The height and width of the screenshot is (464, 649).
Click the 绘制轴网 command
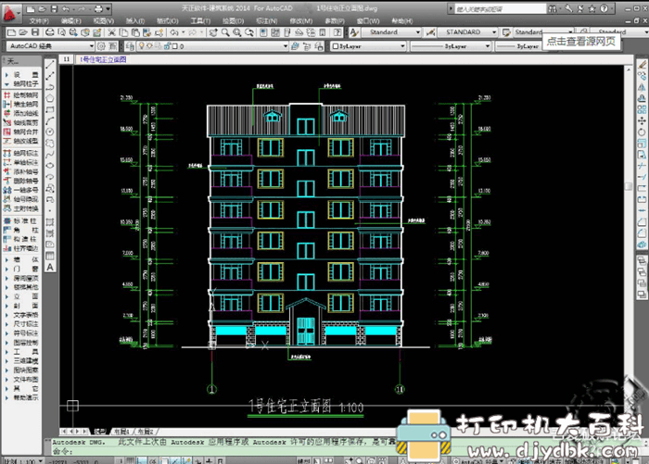click(21, 95)
